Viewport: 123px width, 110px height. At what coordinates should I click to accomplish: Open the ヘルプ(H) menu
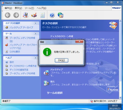[x=41, y=8]
